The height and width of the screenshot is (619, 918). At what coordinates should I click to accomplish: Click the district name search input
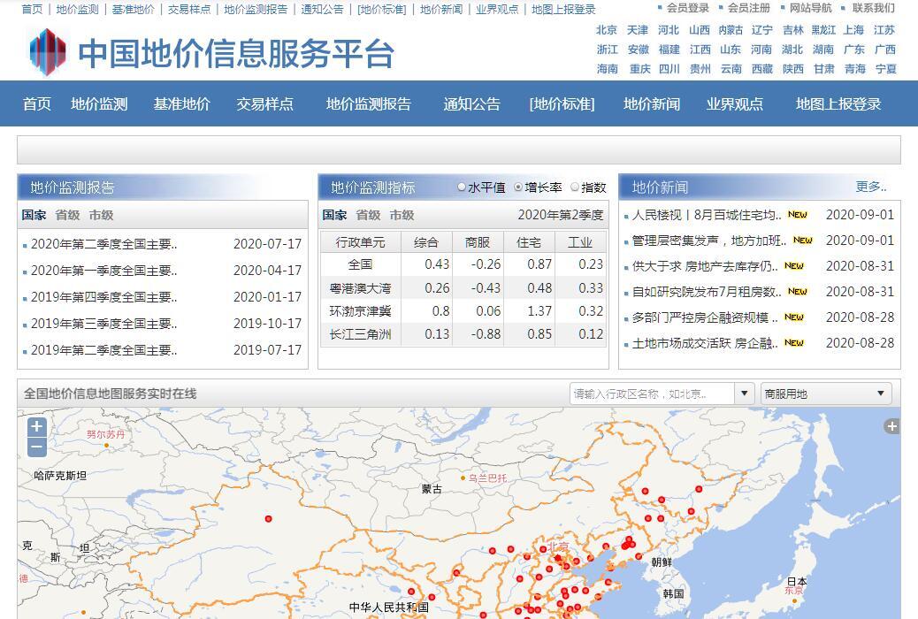(x=652, y=394)
